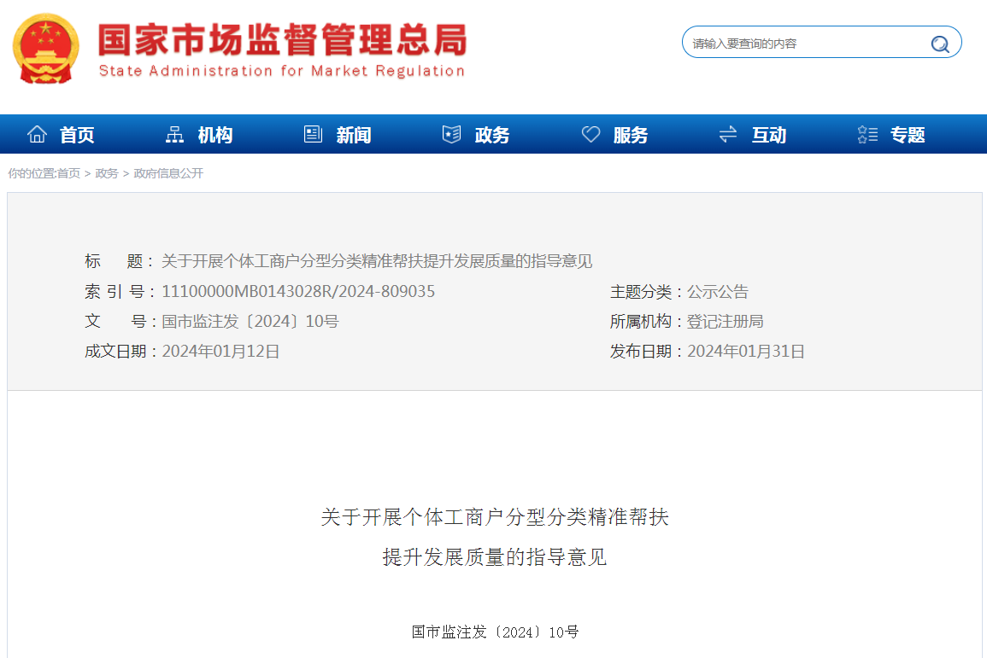Go to 政府信息公开 in the breadcrumb
The image size is (987, 658).
point(168,173)
